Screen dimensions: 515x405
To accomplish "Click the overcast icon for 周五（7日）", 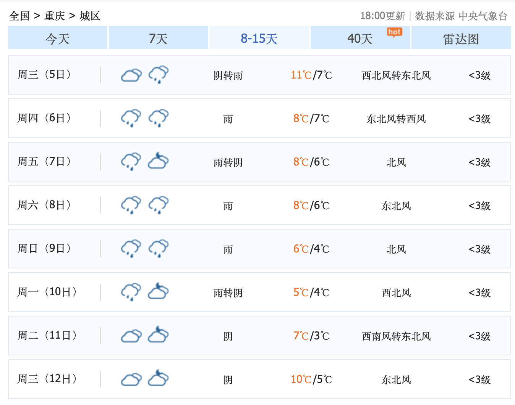I will pos(159,161).
